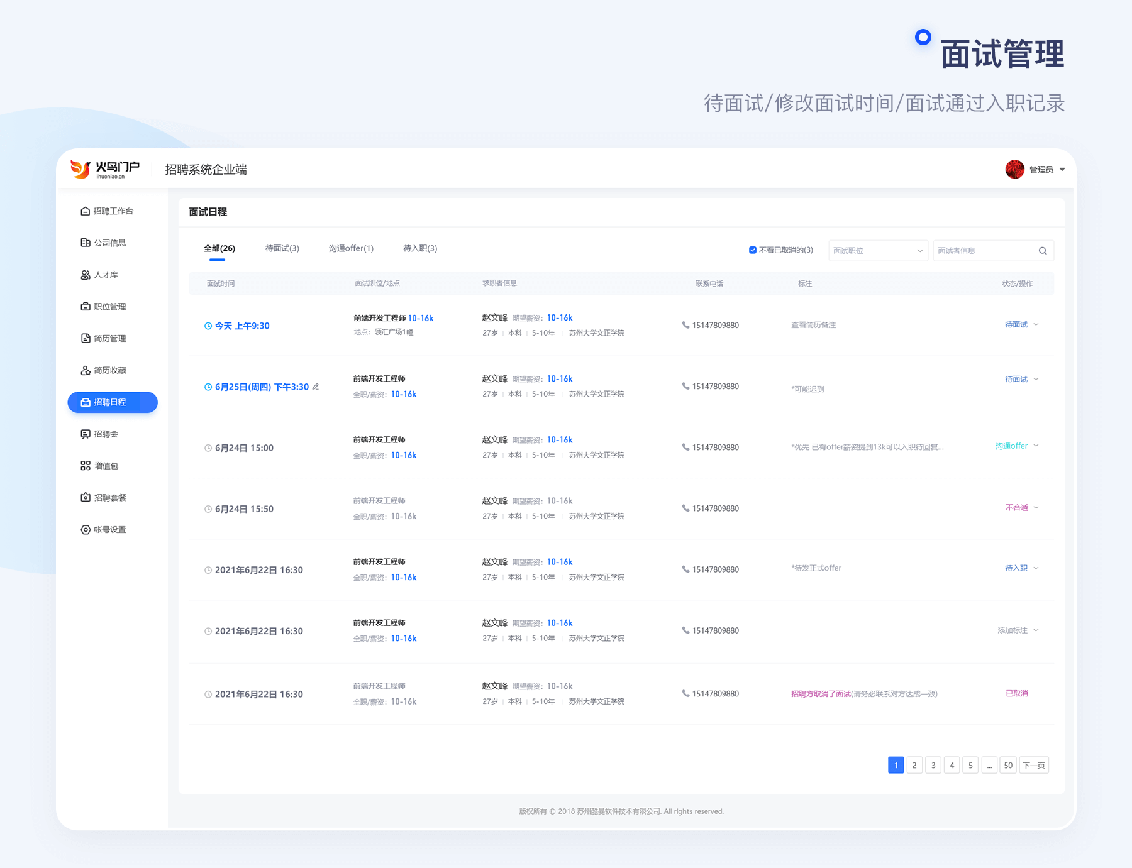1132x868 pixels.
Task: Click edit pencil beside 6月25日 interview time
Action: (x=316, y=387)
